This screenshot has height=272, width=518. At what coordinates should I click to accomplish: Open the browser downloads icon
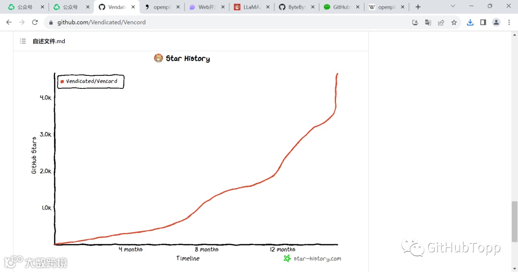pos(470,23)
